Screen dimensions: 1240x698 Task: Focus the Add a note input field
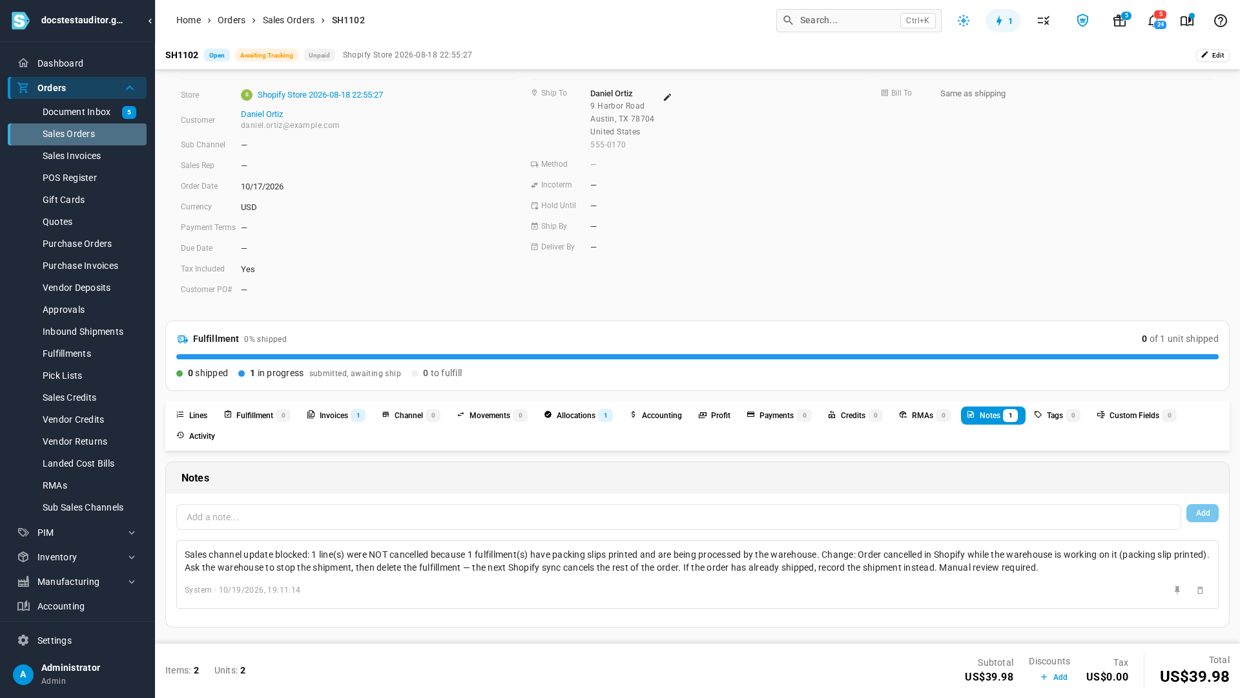pyautogui.click(x=678, y=517)
